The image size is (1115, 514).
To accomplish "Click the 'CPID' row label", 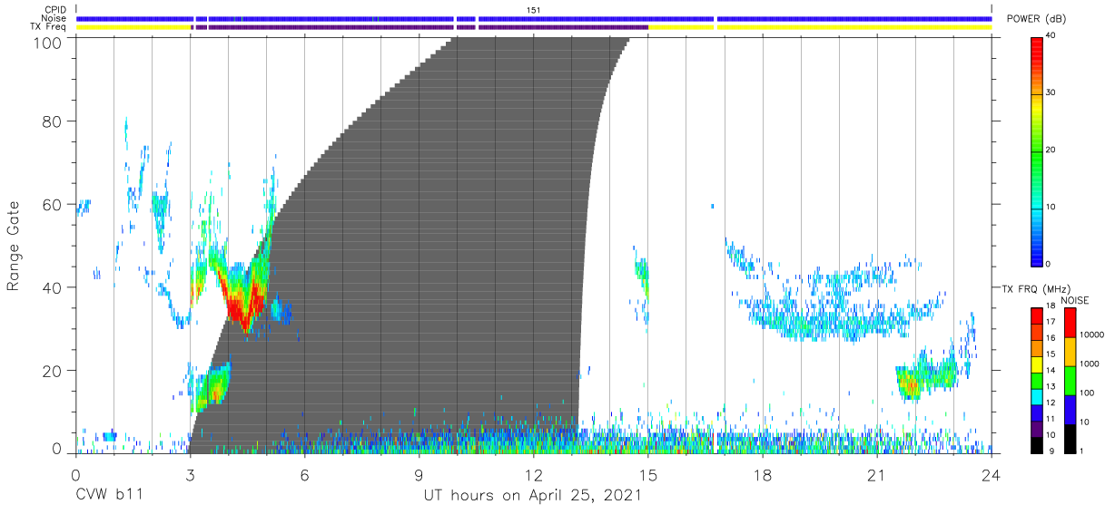I will [x=54, y=9].
